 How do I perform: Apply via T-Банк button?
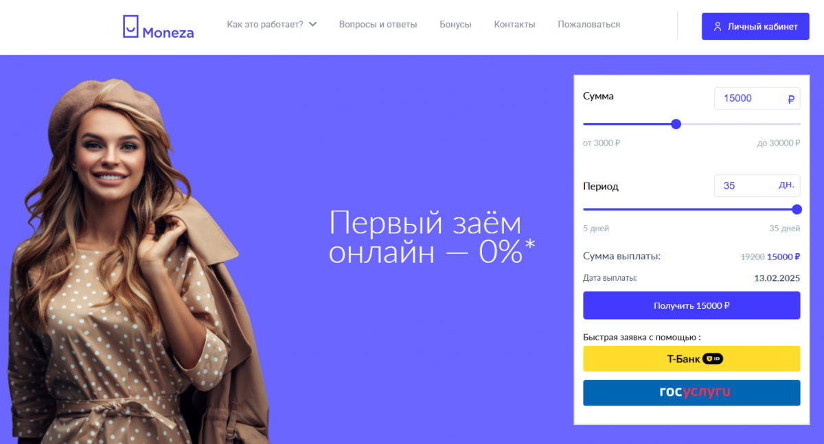point(691,359)
